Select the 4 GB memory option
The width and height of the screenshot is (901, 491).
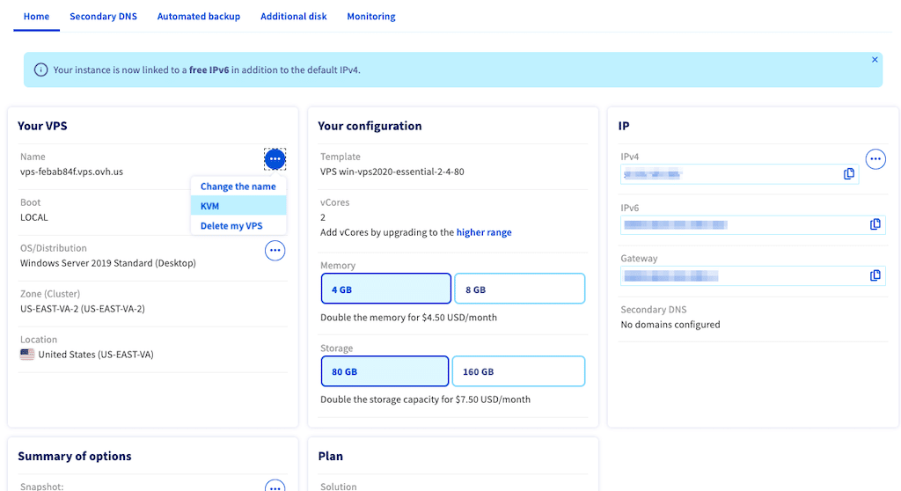point(386,289)
